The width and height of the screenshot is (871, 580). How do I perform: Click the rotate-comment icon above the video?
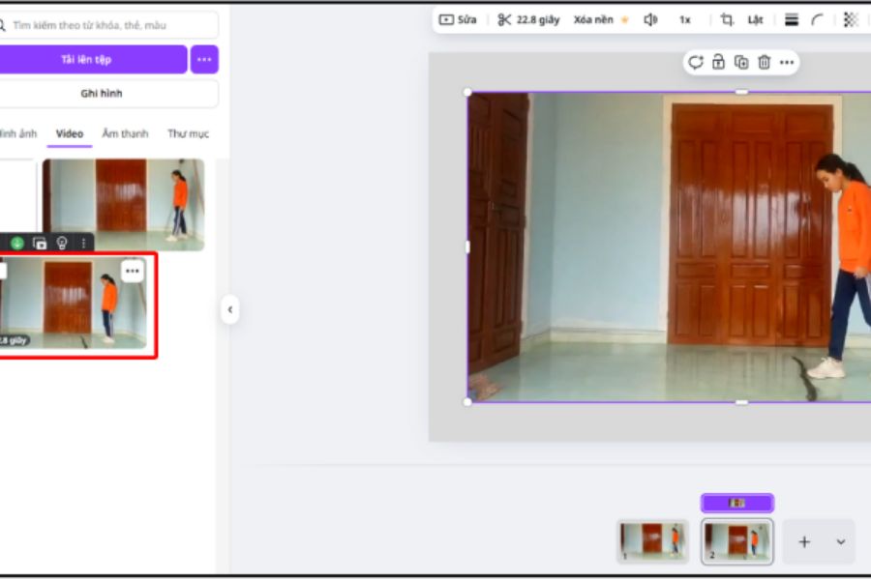tap(695, 63)
